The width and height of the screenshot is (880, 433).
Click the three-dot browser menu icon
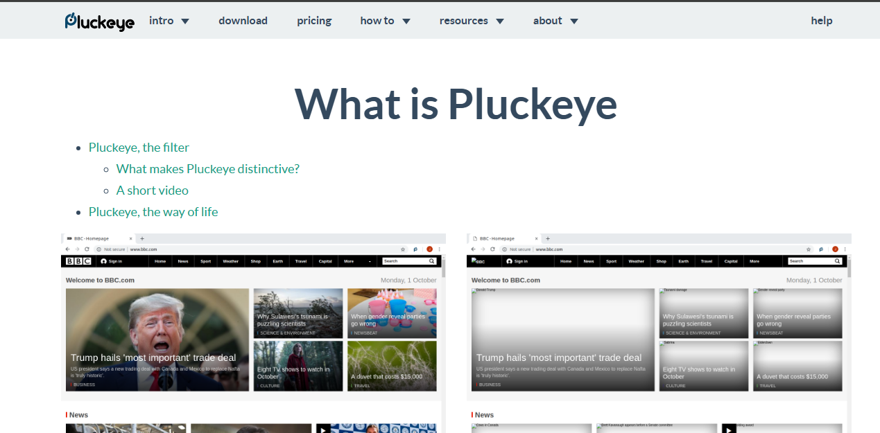(x=438, y=249)
